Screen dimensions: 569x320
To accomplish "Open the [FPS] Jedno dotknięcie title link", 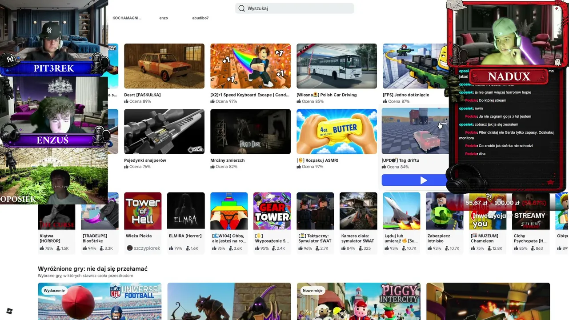I will point(406,95).
